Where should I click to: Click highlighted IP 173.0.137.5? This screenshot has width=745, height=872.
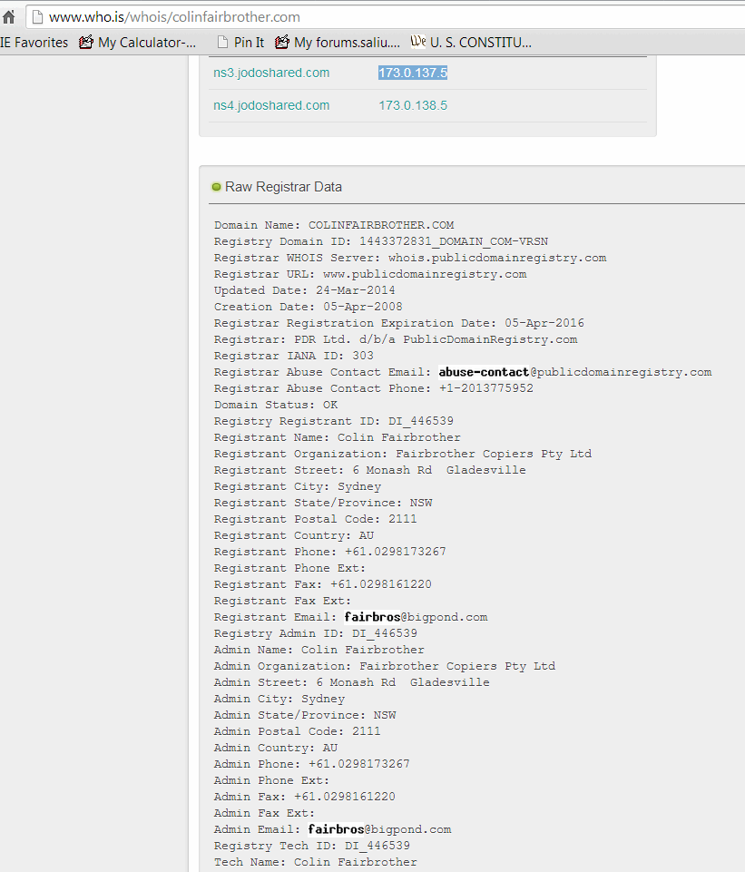click(413, 73)
